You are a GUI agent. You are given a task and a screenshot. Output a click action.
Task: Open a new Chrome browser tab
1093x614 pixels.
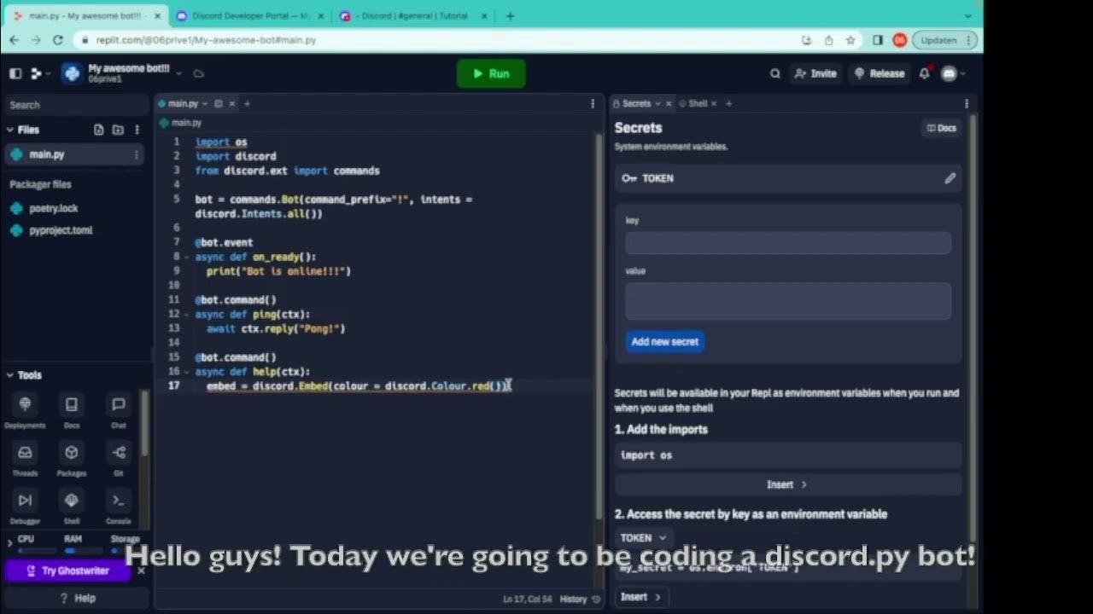click(510, 16)
